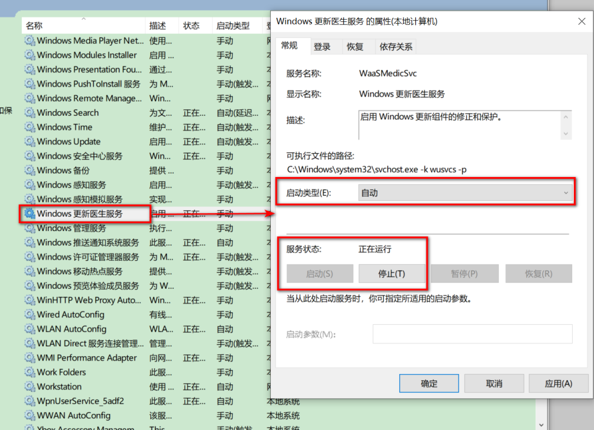
Task: Select the Workstation service name
Action: (x=59, y=387)
